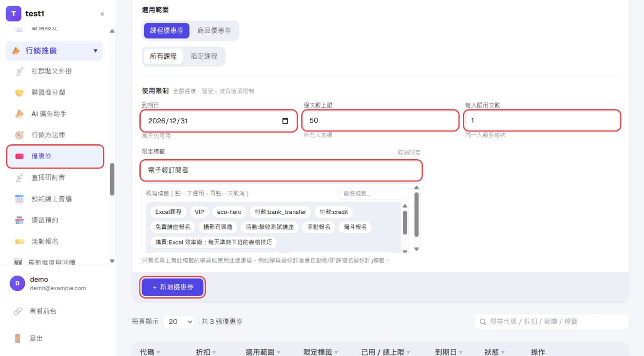
Task: Click the 取消限定 link
Action: point(409,152)
